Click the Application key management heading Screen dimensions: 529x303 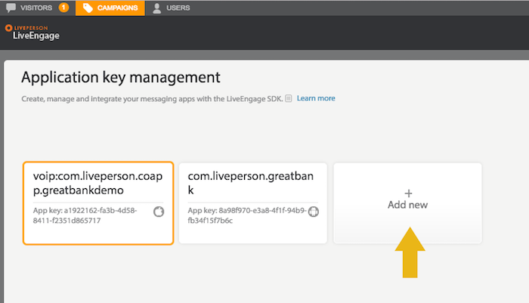[121, 77]
